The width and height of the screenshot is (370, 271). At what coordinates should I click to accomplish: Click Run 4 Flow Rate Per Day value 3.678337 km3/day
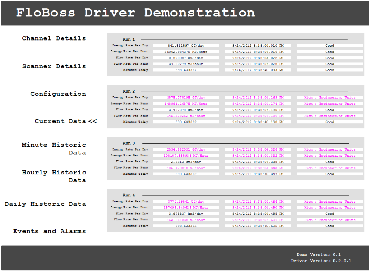pos(186,214)
